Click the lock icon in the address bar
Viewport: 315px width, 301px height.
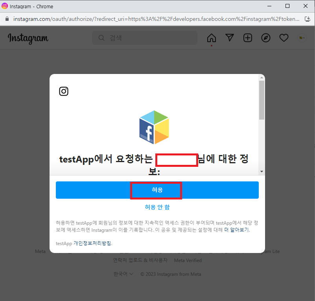(7, 19)
